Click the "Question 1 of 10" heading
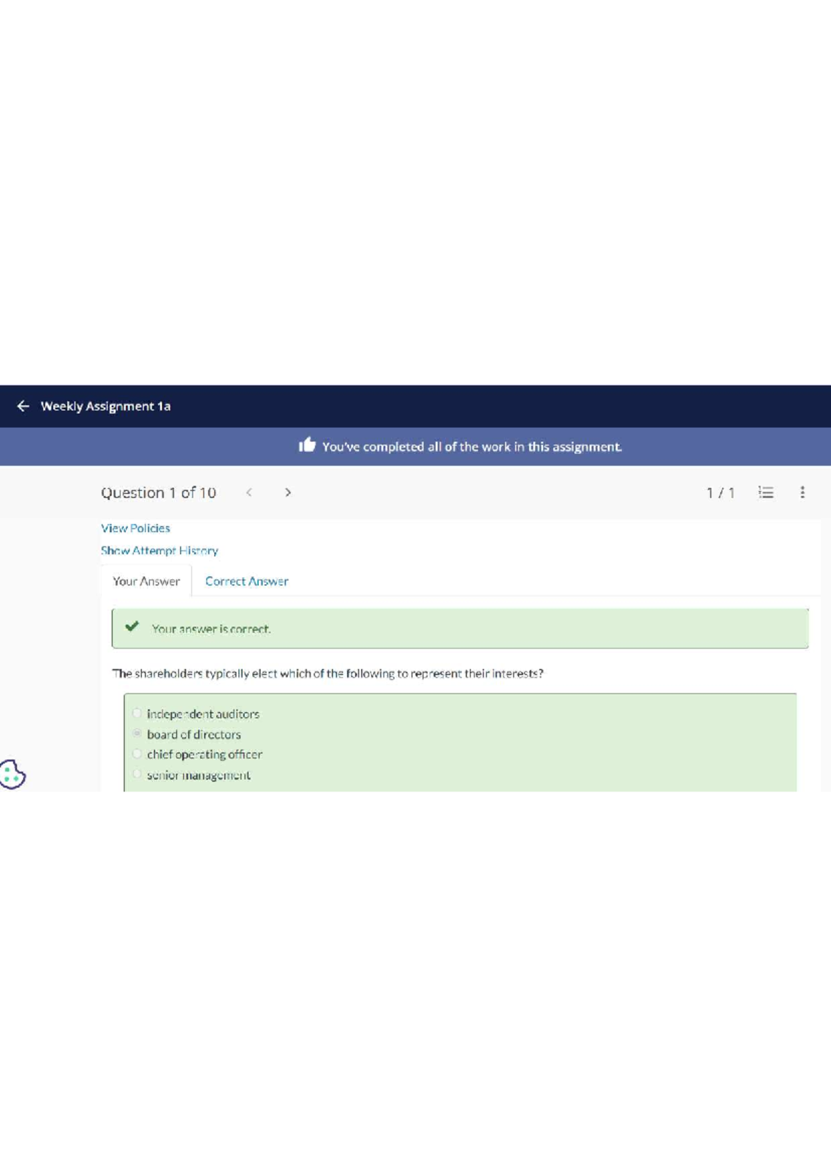 pyautogui.click(x=159, y=492)
